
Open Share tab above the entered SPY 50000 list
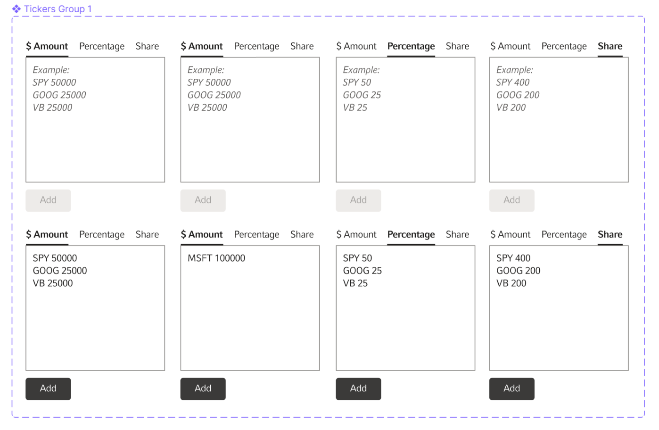coord(147,235)
